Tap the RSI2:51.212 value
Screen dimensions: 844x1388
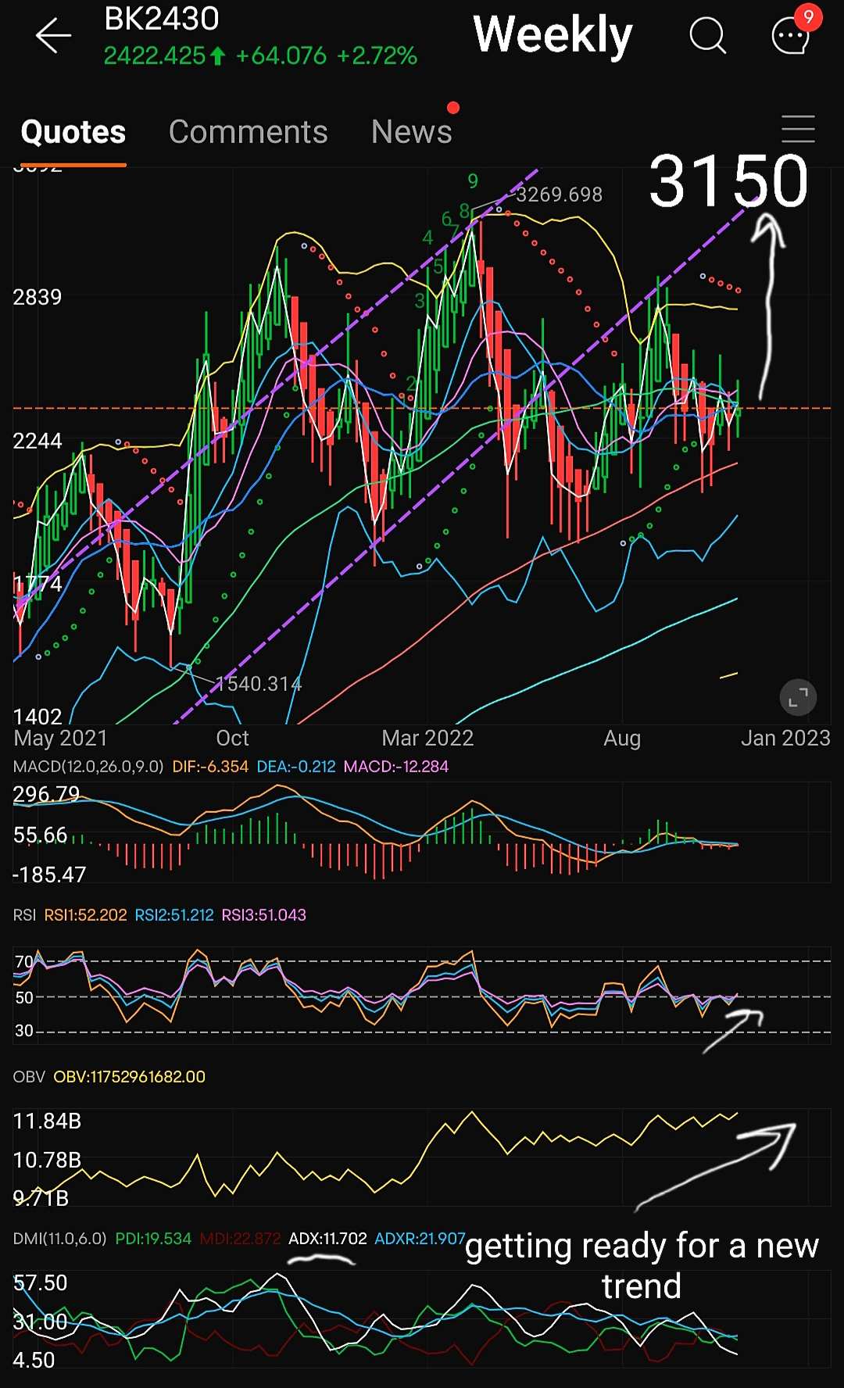coord(174,915)
